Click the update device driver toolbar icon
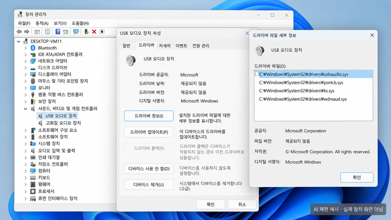This screenshot has height=220, width=391. (86, 32)
